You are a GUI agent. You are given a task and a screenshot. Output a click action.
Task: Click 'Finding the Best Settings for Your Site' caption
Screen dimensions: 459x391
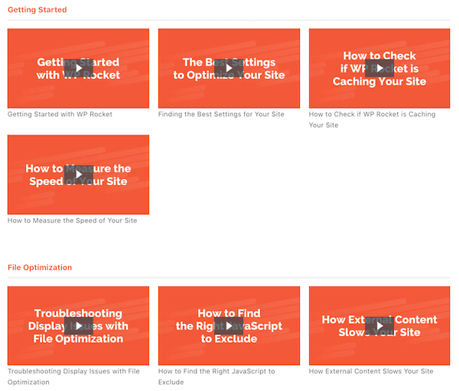[x=221, y=114]
